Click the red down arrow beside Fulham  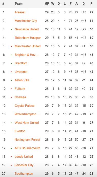pos(12,89)
